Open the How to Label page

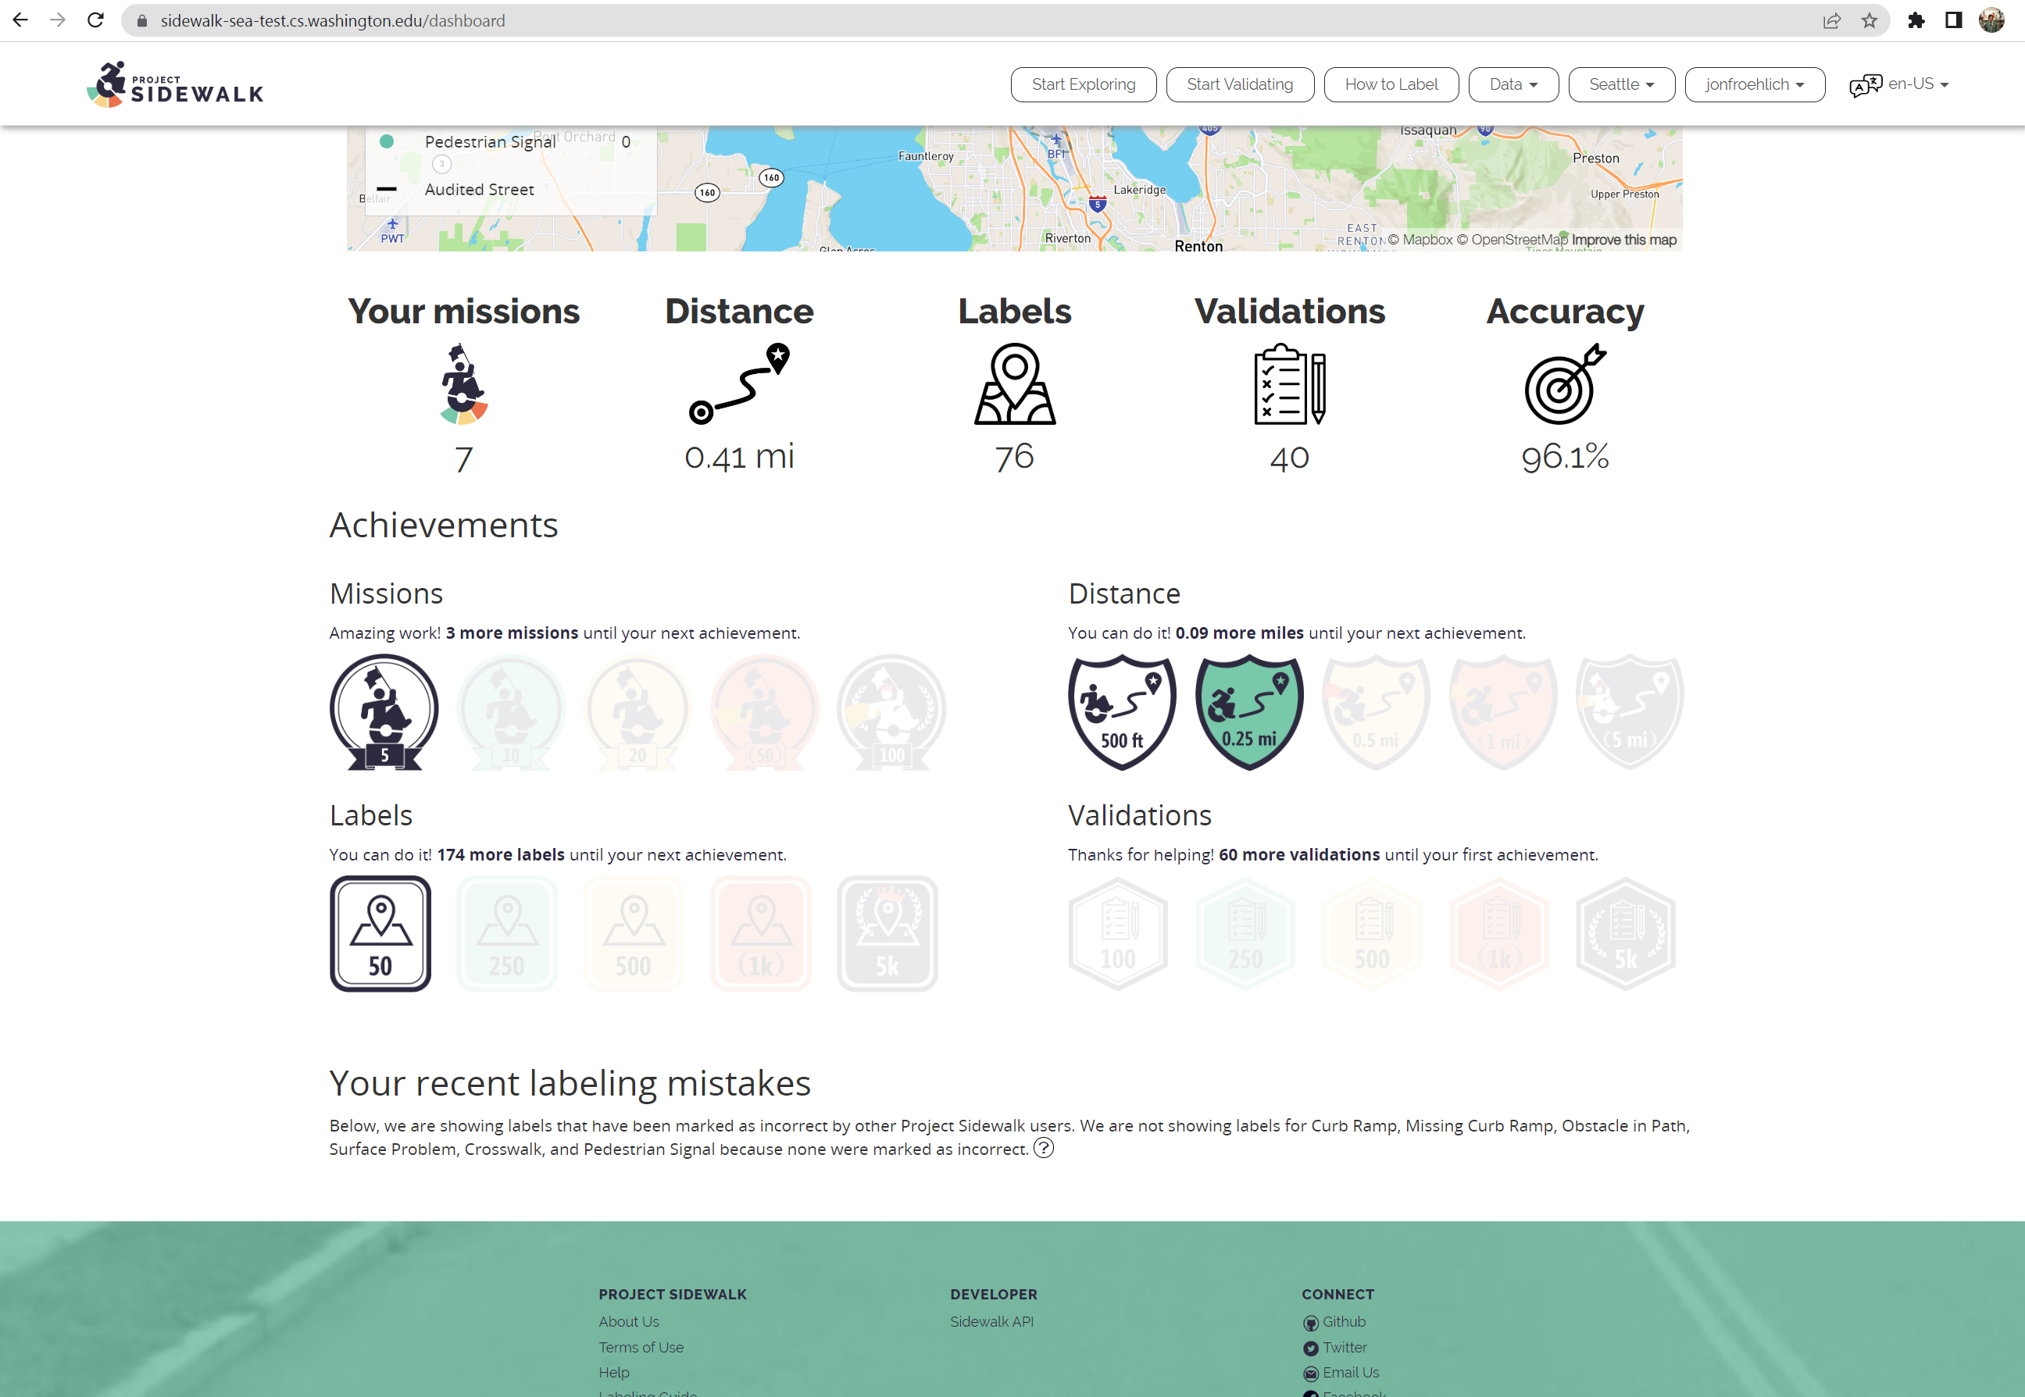click(1391, 84)
